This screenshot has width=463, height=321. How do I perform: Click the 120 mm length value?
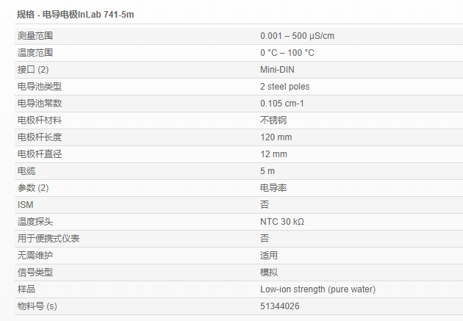(x=276, y=137)
